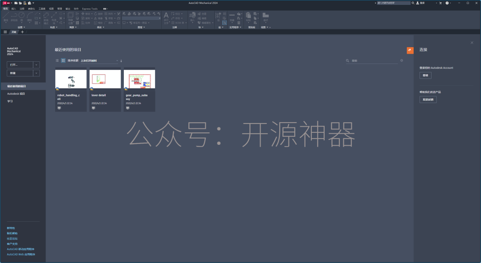Open the tab list hamburger menu
Viewport: 481px width, 263px height.
click(x=5, y=32)
